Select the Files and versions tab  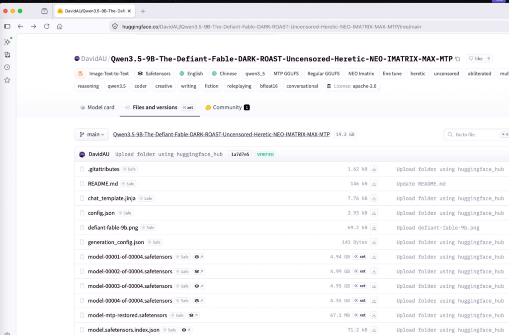160,107
